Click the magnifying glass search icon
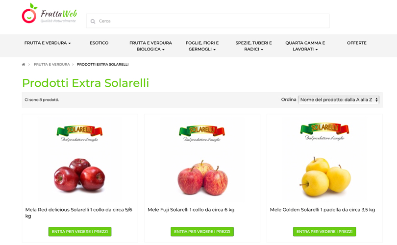Image resolution: width=397 pixels, height=245 pixels. click(x=93, y=21)
